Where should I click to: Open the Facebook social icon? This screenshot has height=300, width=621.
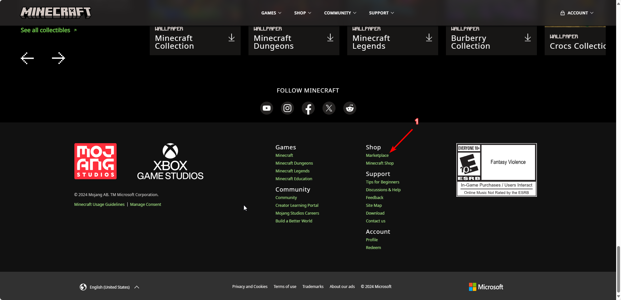[x=308, y=108]
